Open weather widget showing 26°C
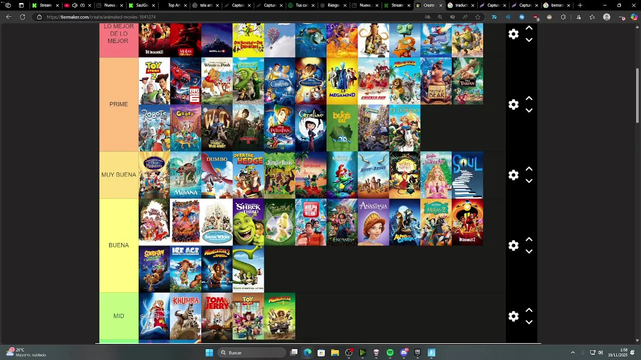 point(26,352)
